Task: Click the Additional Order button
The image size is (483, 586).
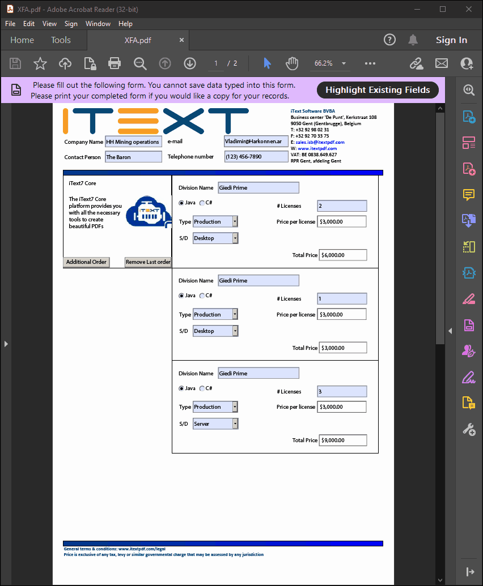Action: [x=86, y=262]
